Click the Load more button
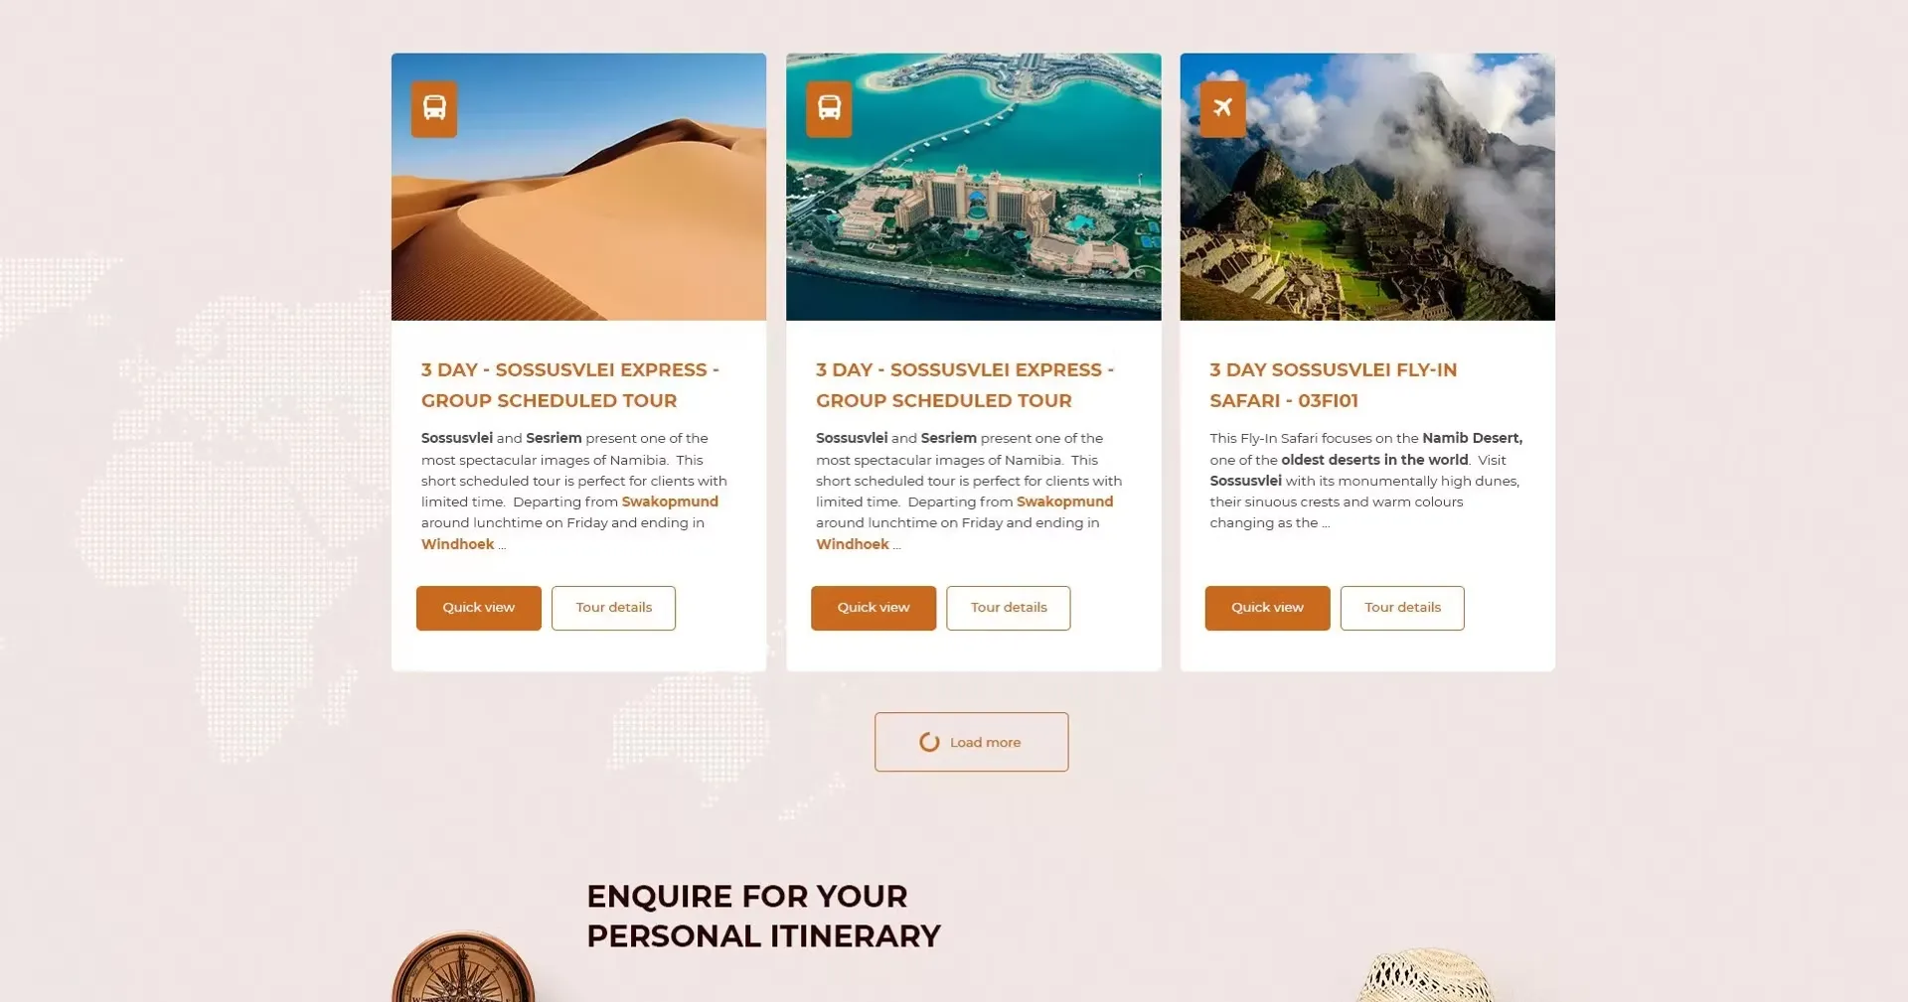This screenshot has width=1908, height=1002. coord(972,742)
